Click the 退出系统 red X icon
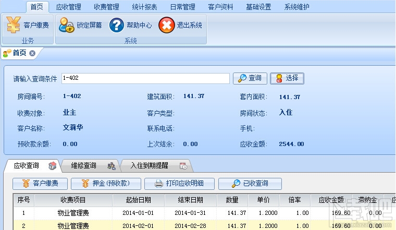The height and width of the screenshot is (230, 396). 166,25
